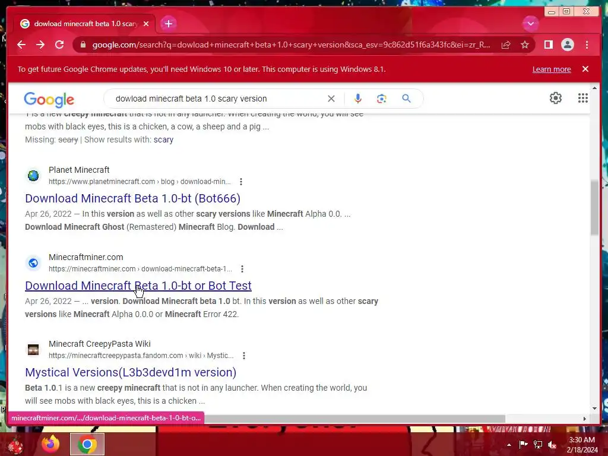Go forward with the browser forward arrow
This screenshot has width=608, height=456.
[40, 45]
